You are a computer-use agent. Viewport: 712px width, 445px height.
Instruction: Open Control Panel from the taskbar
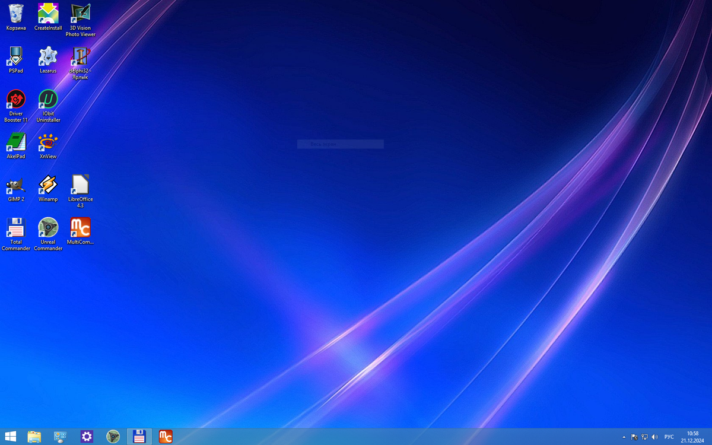61,437
